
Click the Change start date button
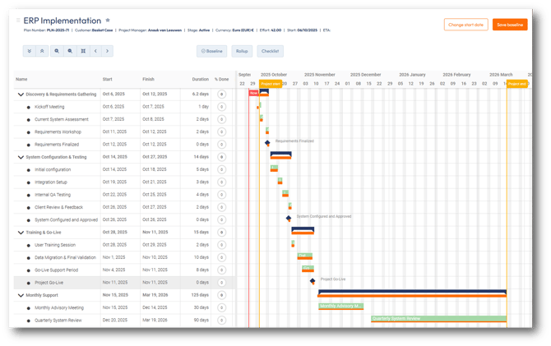click(x=465, y=25)
